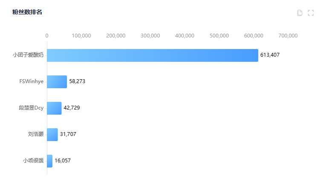323x179 pixels.
Task: Click the 刘浩灏 axis label
Action: coord(36,134)
